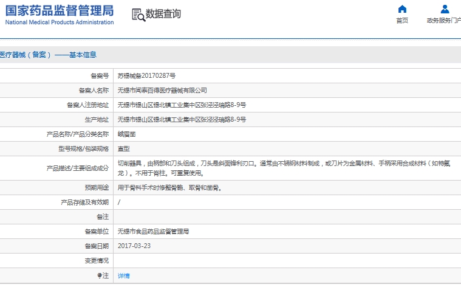This screenshot has height=287, width=461.
Task: Open the 国家药品监督管理局 logo
Action: [60, 15]
